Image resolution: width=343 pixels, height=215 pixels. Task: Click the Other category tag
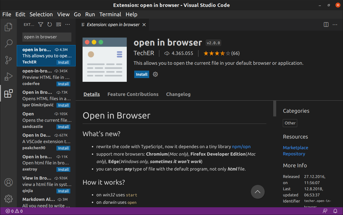pos(290,123)
